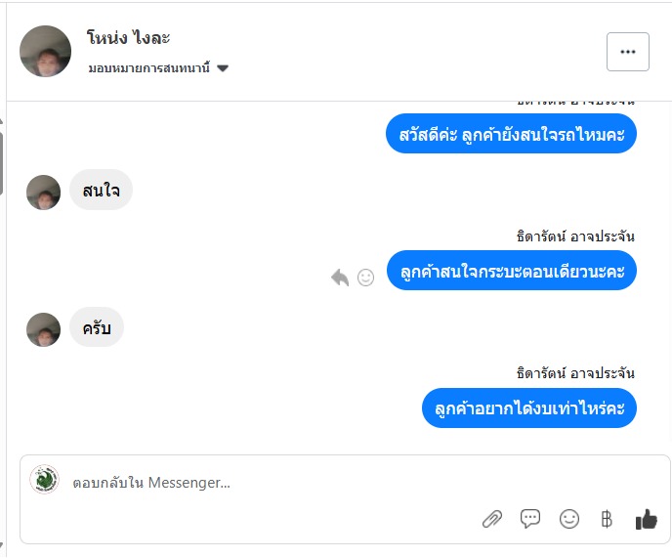Send a thumbs-up like
The height and width of the screenshot is (558, 672).
coord(646,519)
